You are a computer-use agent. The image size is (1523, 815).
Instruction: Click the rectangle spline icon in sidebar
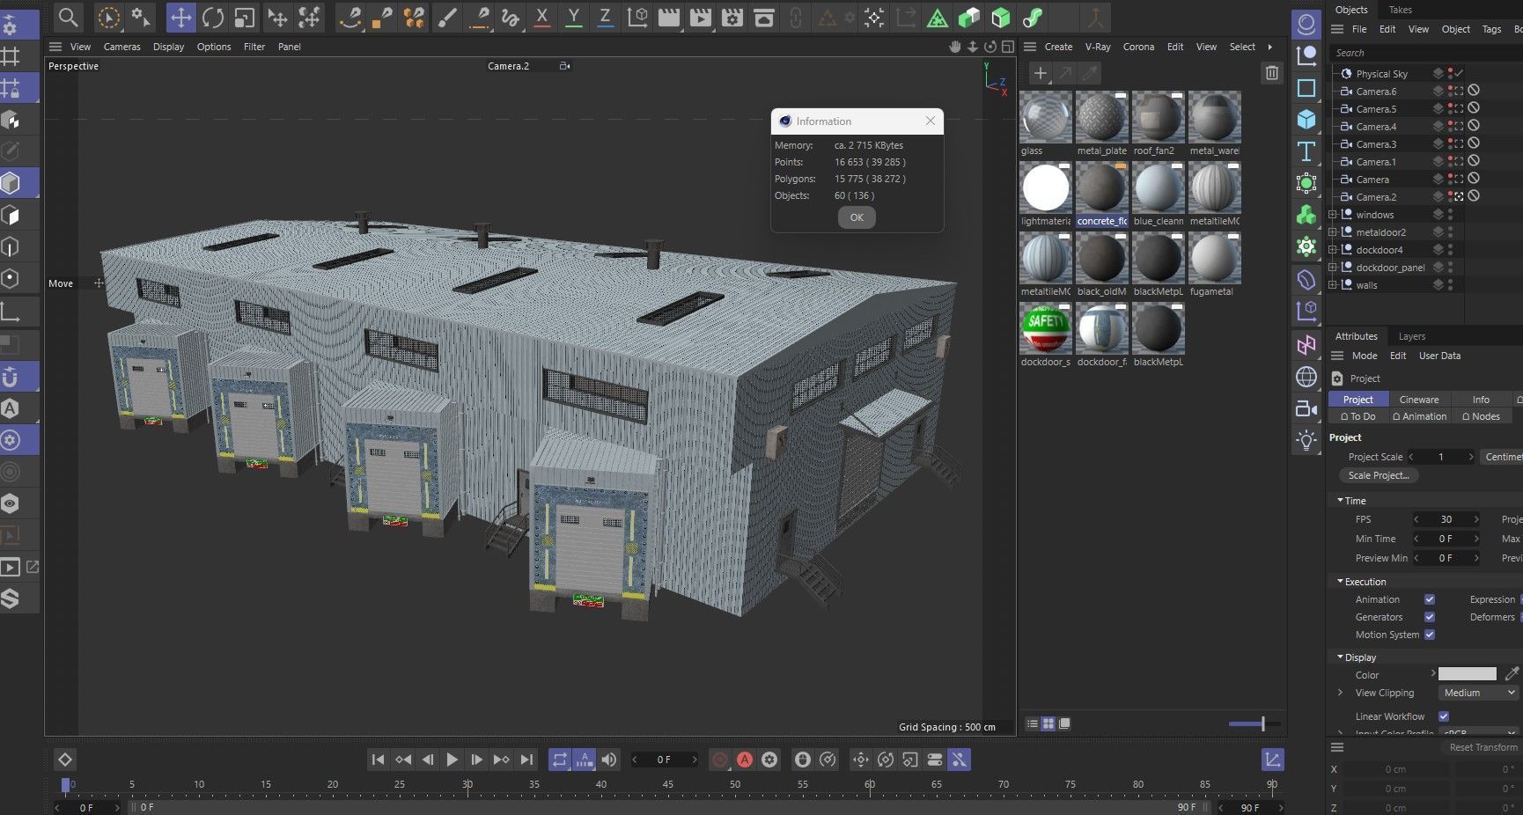pos(1306,88)
